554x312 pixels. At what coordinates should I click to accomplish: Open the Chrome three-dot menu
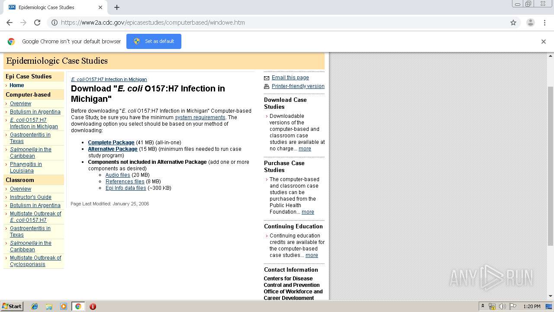[545, 23]
